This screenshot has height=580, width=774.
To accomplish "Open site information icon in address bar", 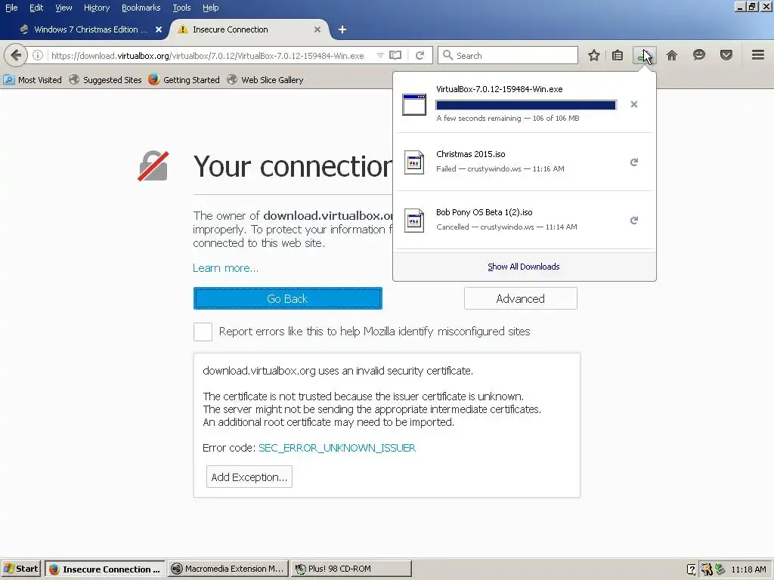I will pyautogui.click(x=38, y=55).
